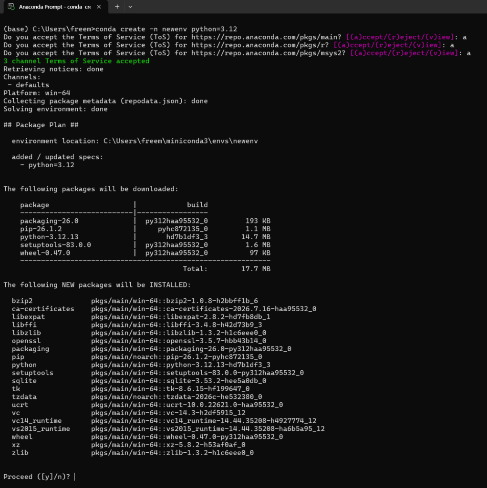Click the 'hd7b1df3_3' build value
This screenshot has width=487, height=488.
(187, 237)
